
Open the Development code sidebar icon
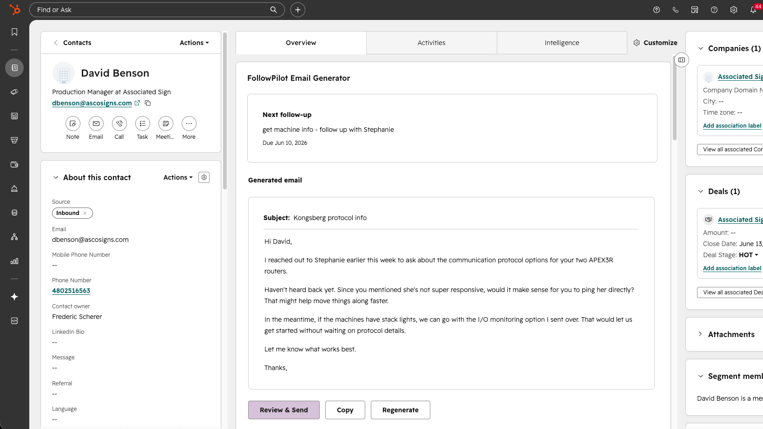(14, 321)
